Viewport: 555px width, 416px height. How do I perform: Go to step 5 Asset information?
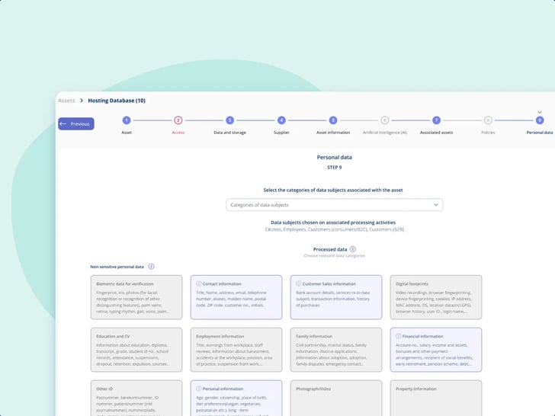[x=333, y=120]
